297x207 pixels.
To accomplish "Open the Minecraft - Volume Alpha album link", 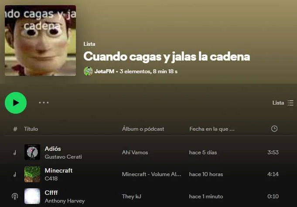I will (x=151, y=174).
